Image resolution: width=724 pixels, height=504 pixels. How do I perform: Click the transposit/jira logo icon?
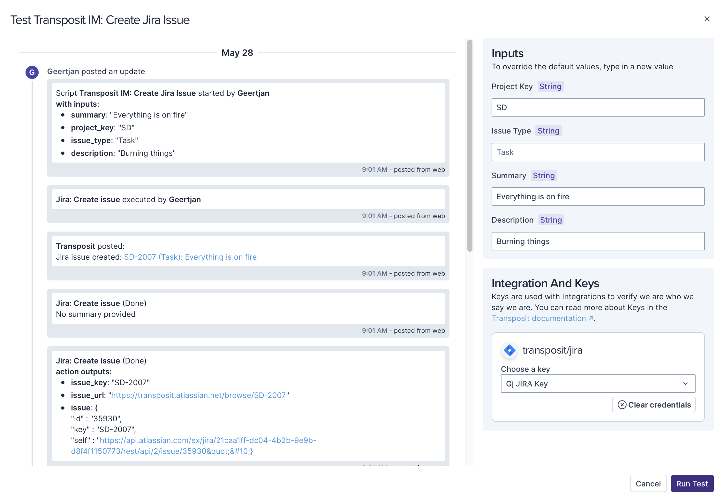[x=509, y=350]
